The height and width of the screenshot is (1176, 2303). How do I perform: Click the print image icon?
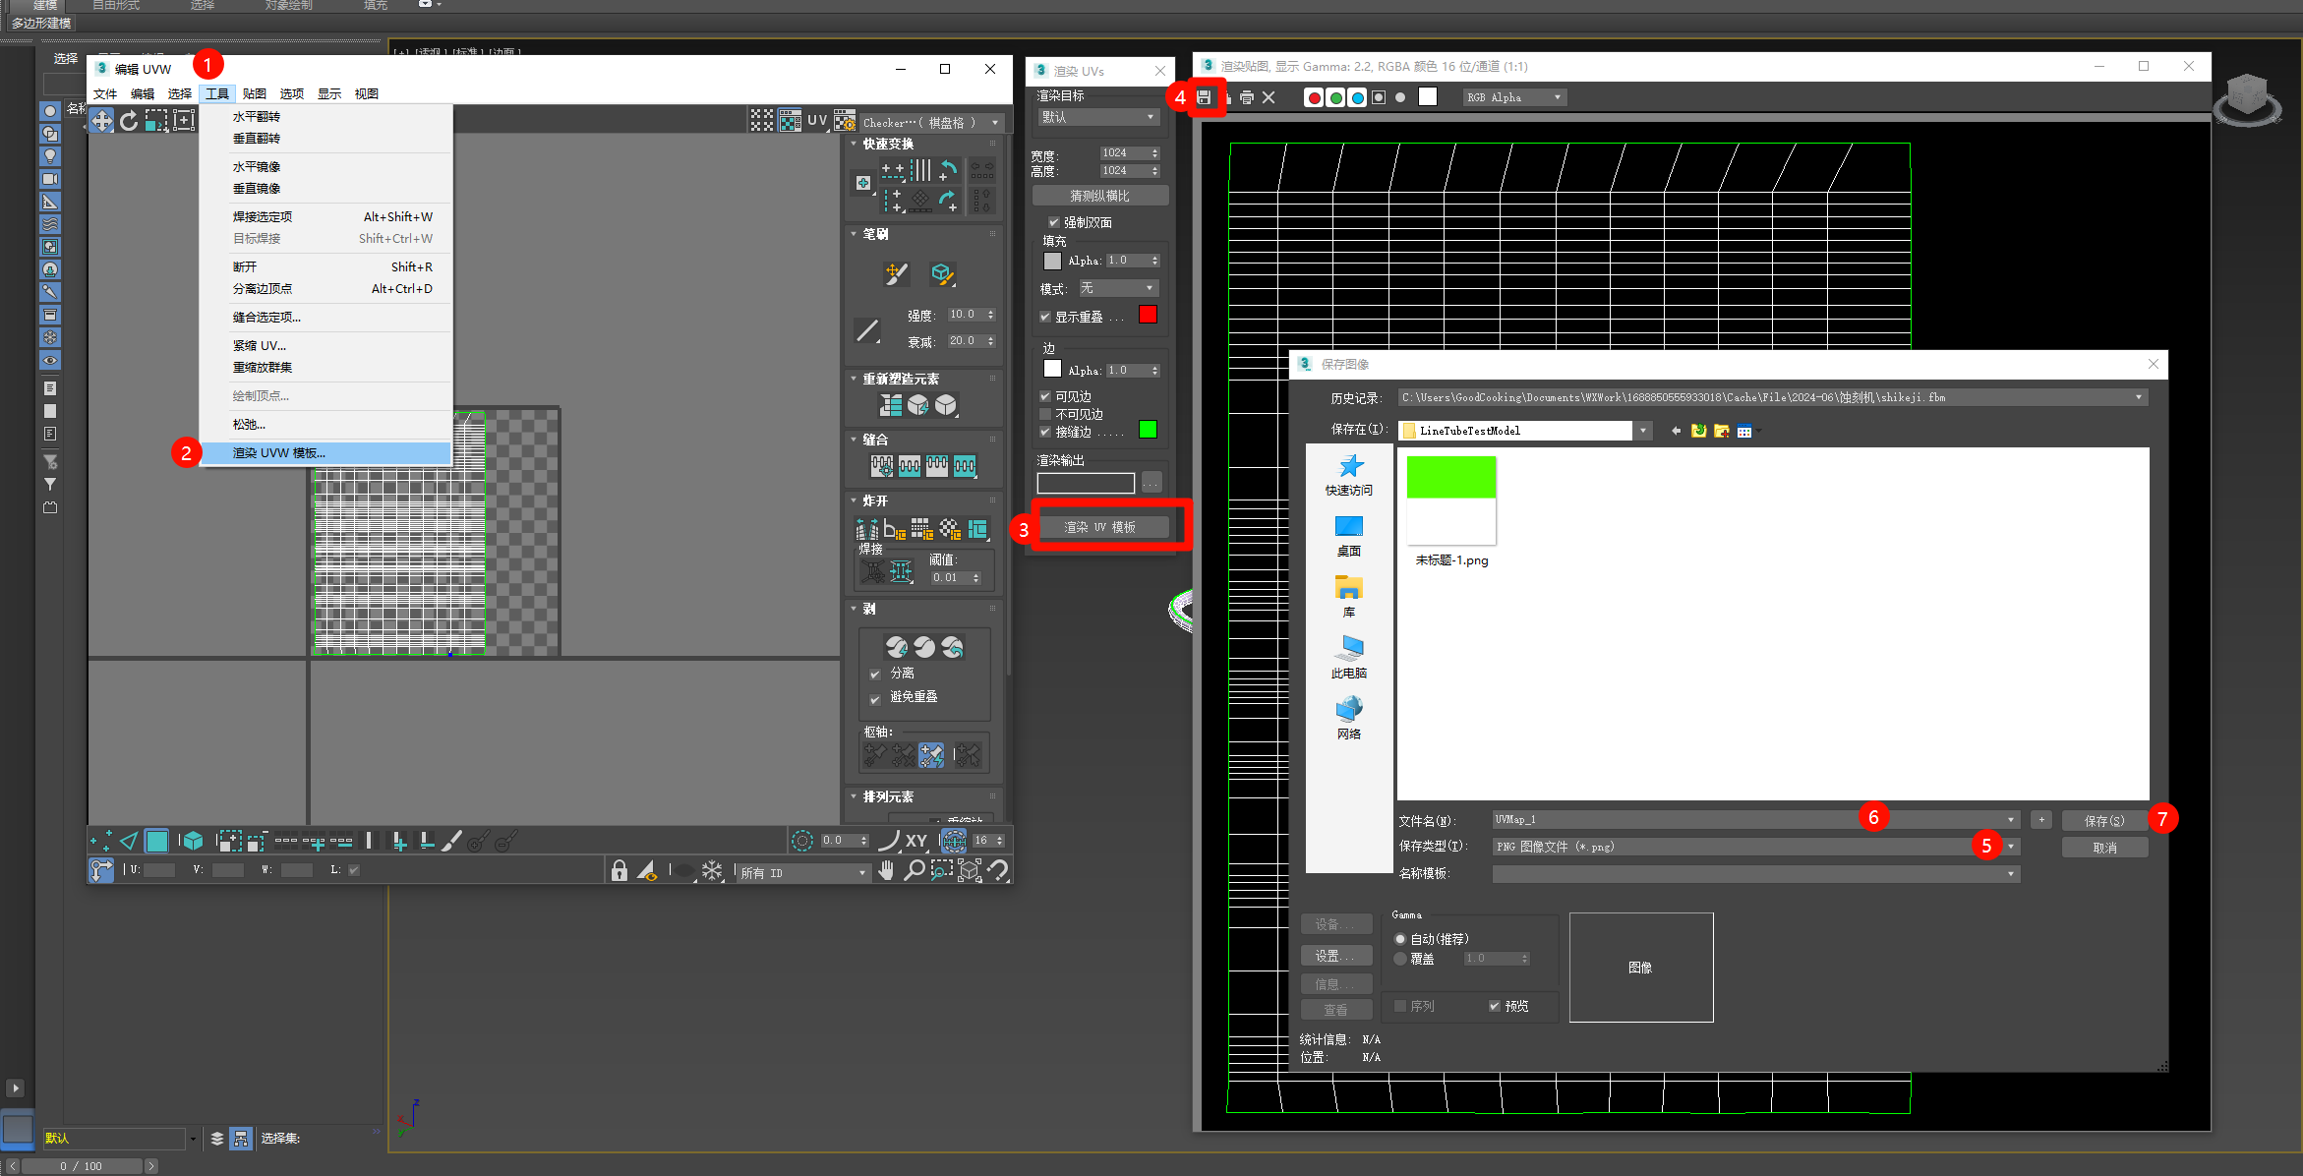coord(1246,97)
